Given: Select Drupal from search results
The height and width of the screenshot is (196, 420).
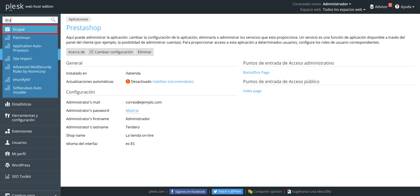Looking at the screenshot, I should (x=19, y=29).
